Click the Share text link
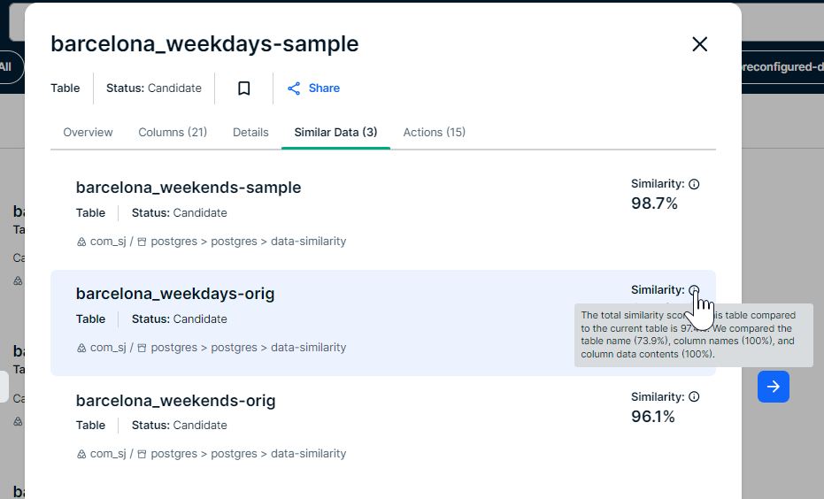The height and width of the screenshot is (499, 824). [x=324, y=88]
